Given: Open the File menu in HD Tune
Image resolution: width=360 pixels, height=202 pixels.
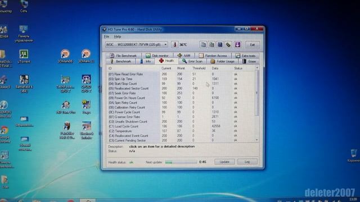Looking at the screenshot, I should 106,36.
